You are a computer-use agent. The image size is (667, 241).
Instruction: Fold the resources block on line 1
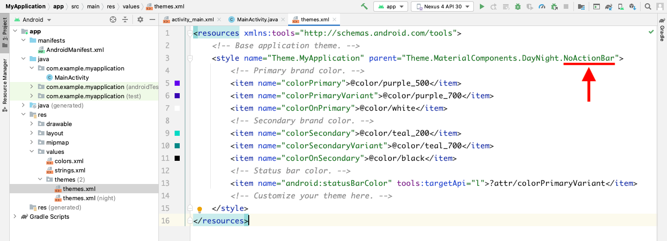click(189, 33)
